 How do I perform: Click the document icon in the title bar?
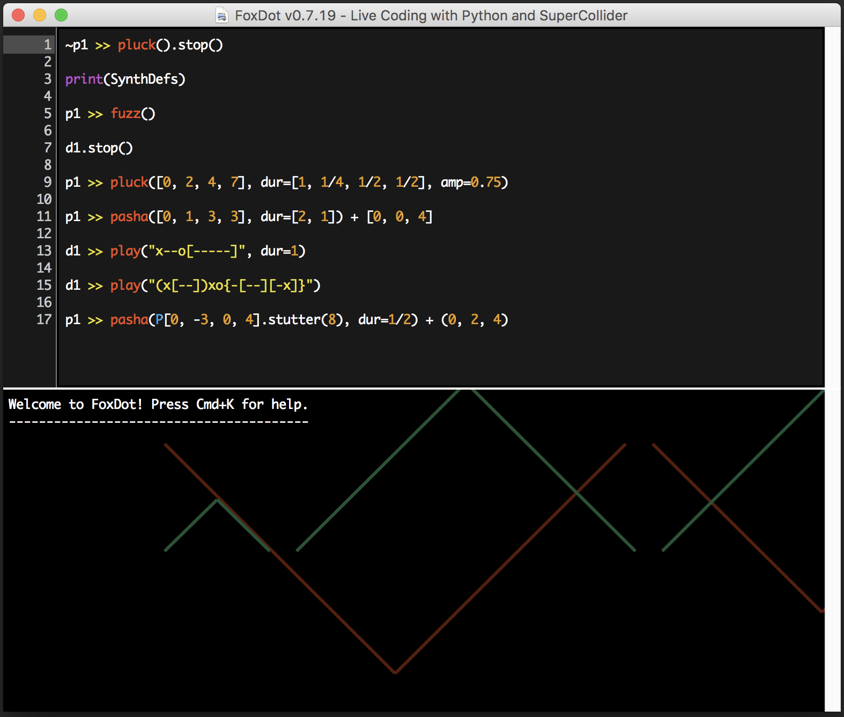[221, 16]
